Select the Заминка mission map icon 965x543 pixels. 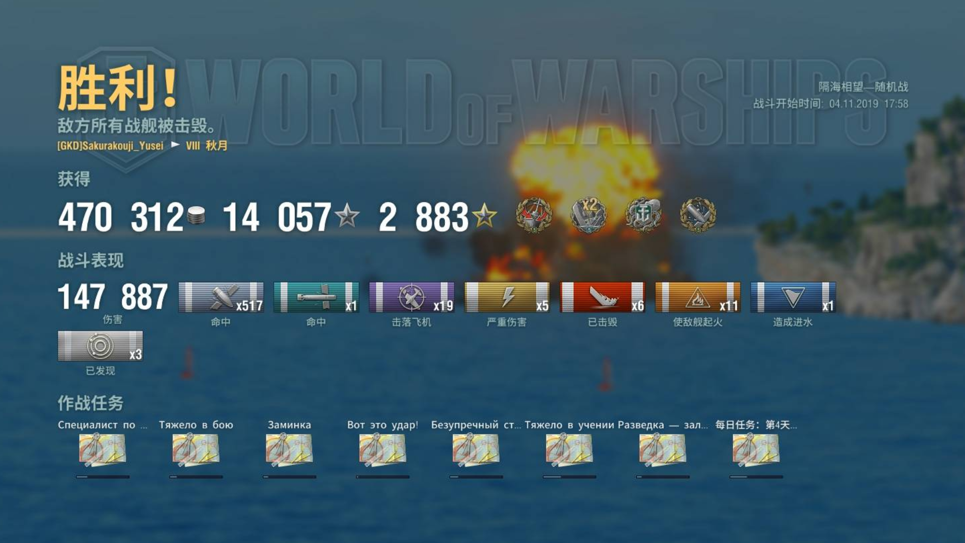point(289,448)
